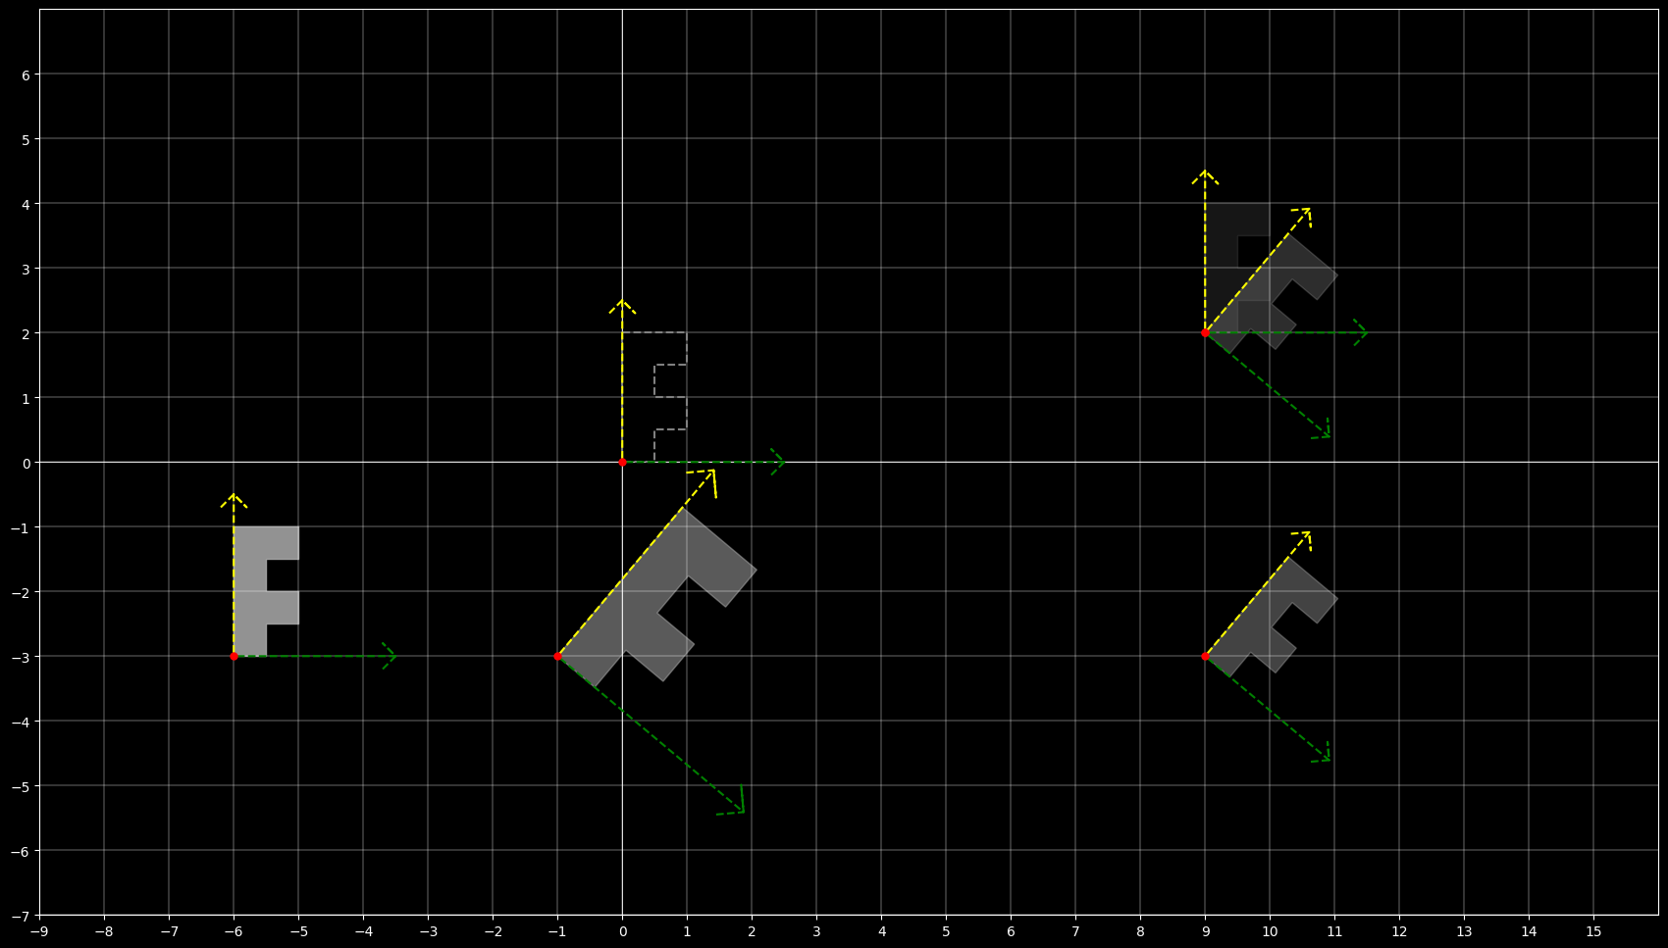Click the y-axis tick label "−2"

(23, 592)
